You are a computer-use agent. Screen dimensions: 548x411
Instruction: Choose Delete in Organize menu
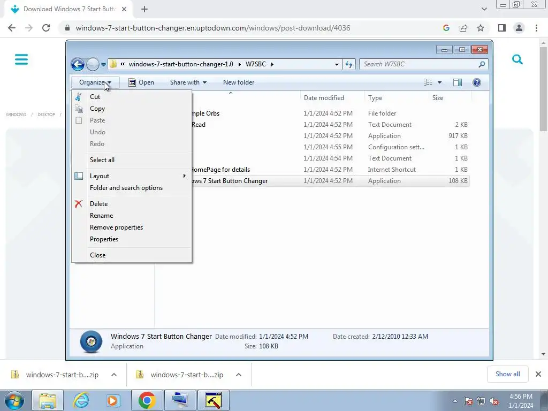[x=132, y=204]
